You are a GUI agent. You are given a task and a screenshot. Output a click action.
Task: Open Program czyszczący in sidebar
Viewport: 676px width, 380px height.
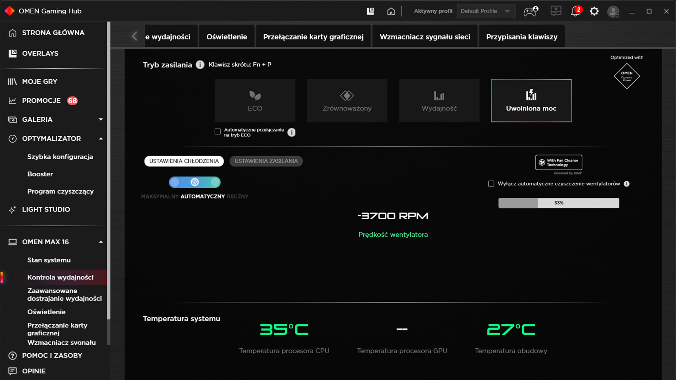point(61,191)
